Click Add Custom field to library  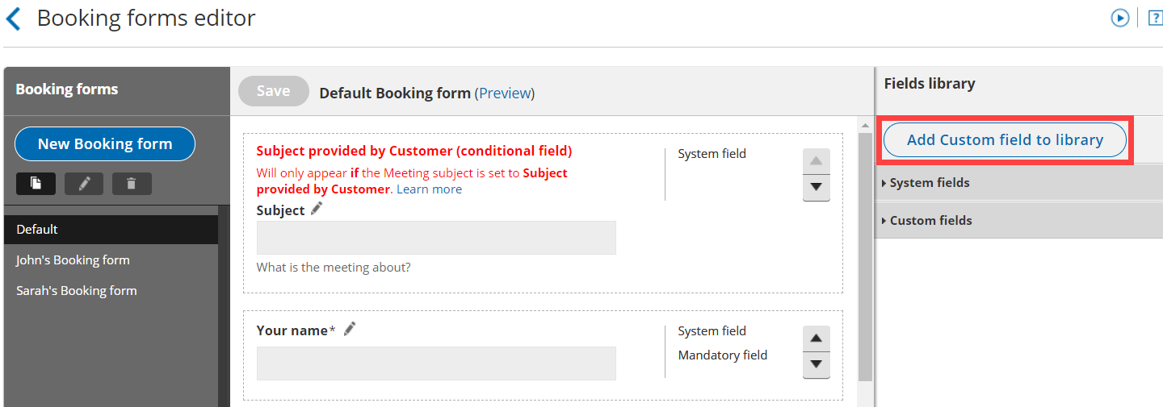(x=1005, y=140)
